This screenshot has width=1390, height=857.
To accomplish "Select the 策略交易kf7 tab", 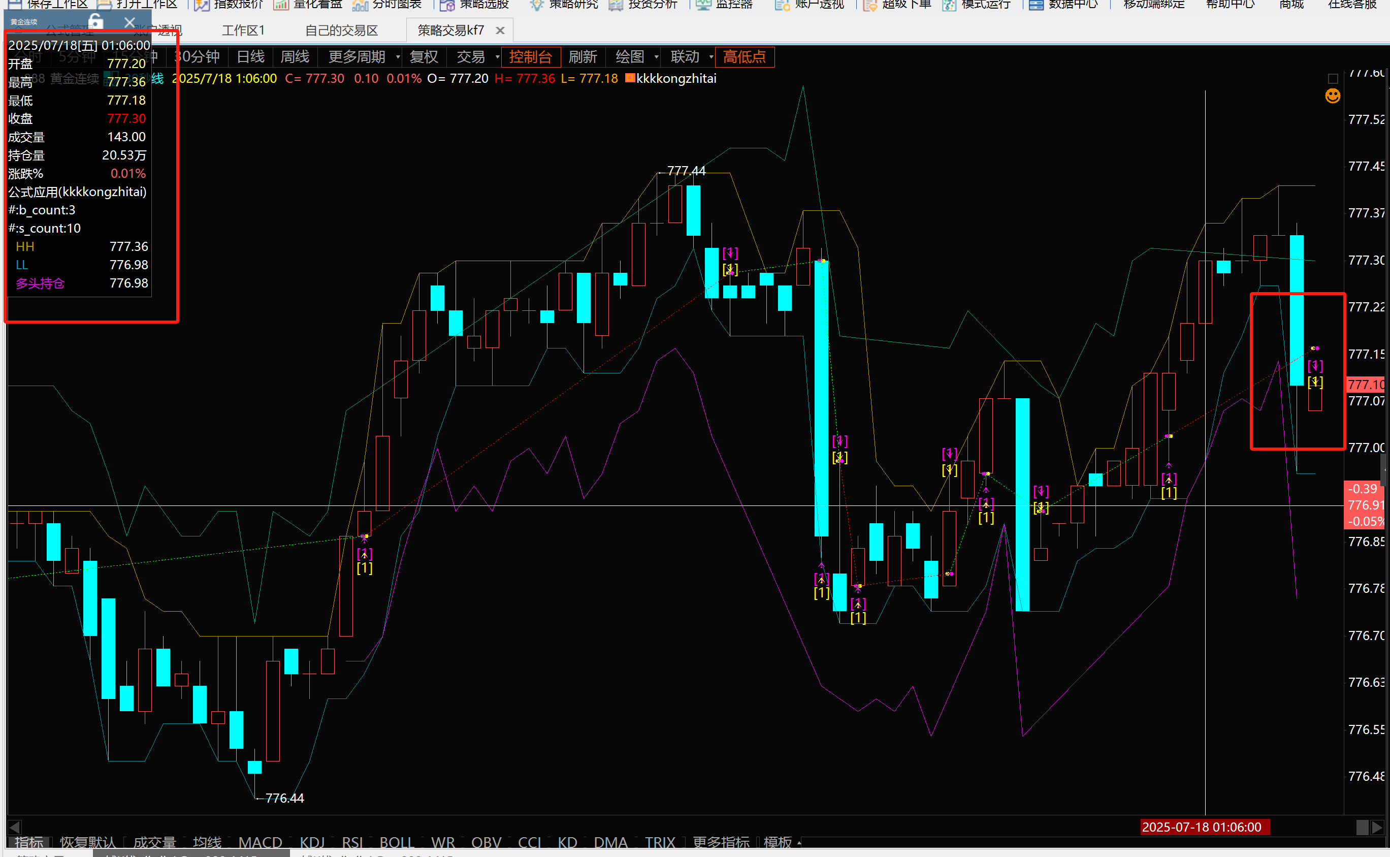I will pos(451,30).
